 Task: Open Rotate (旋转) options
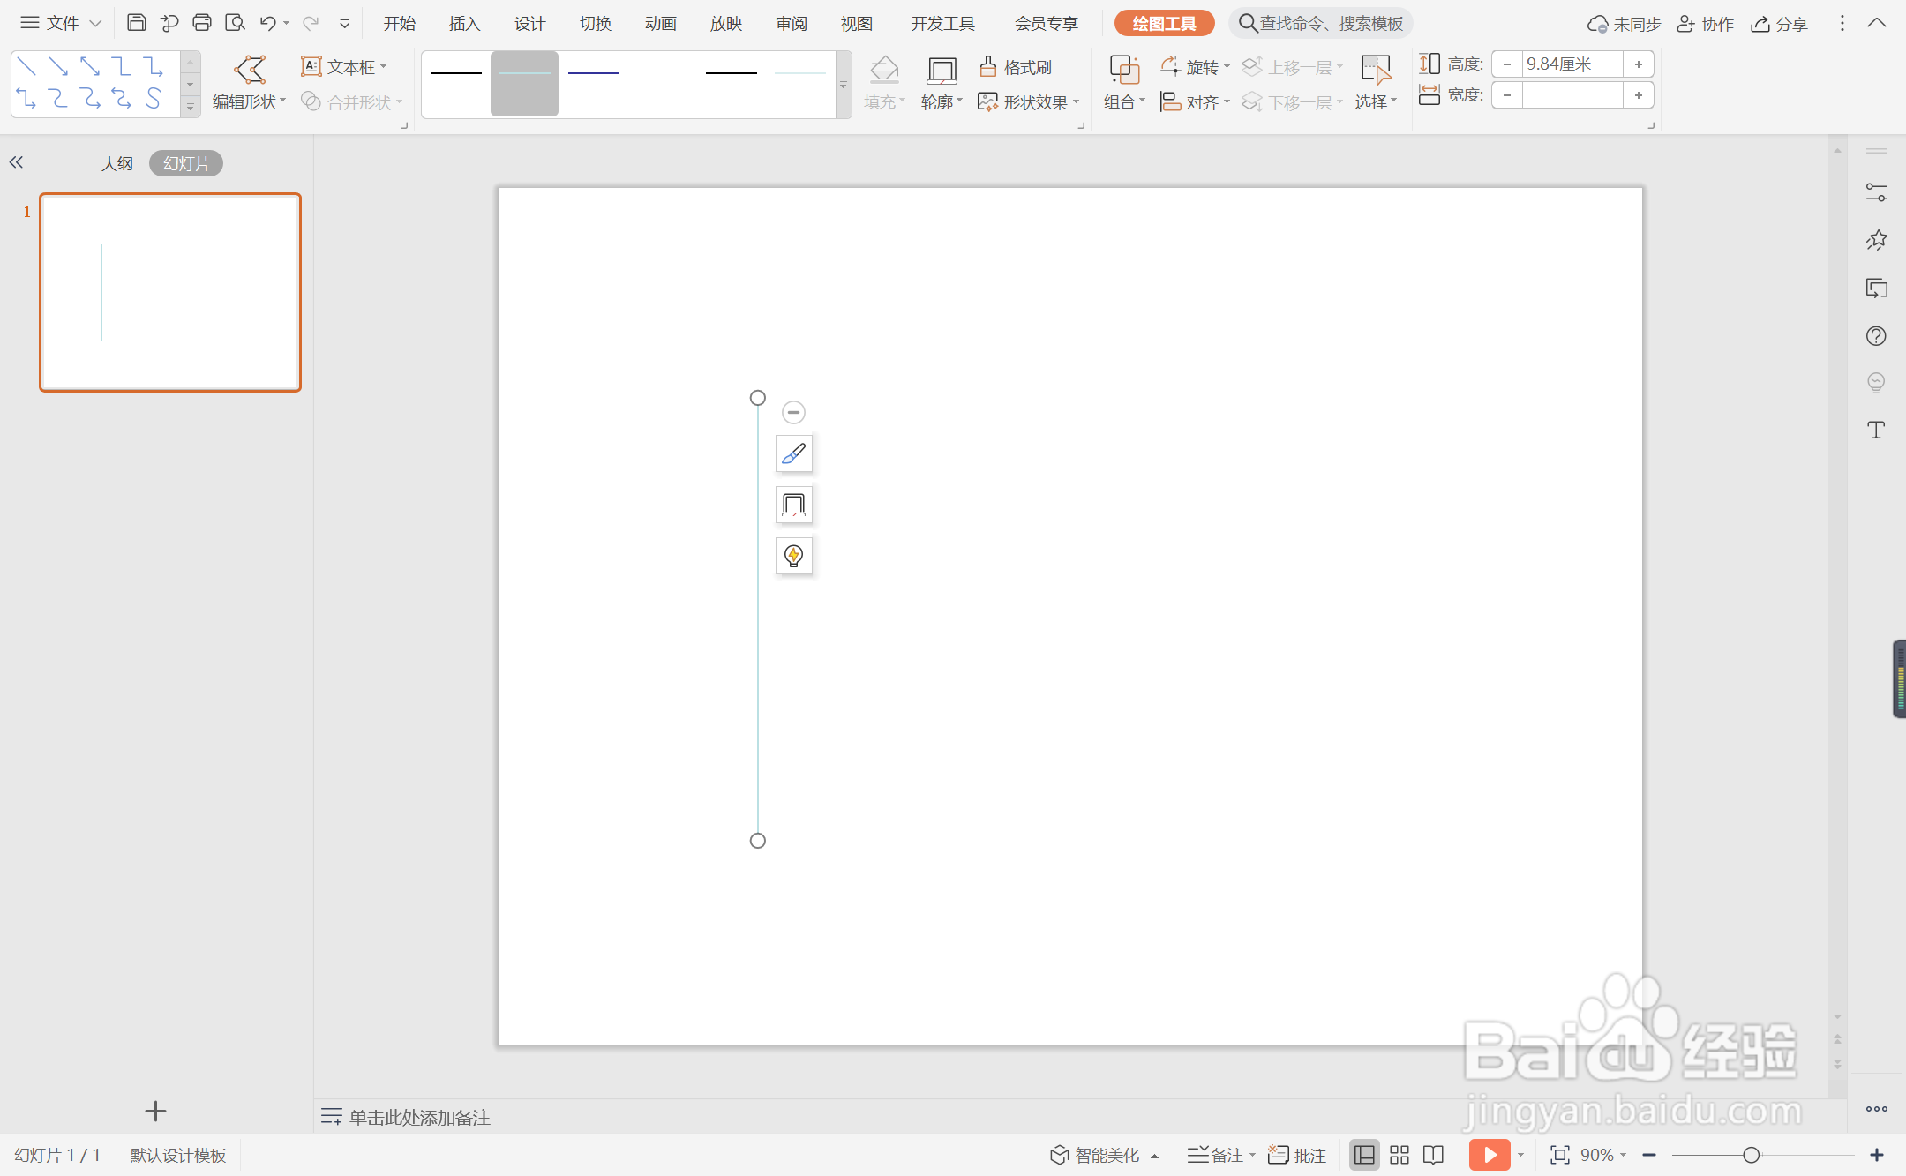[1195, 67]
